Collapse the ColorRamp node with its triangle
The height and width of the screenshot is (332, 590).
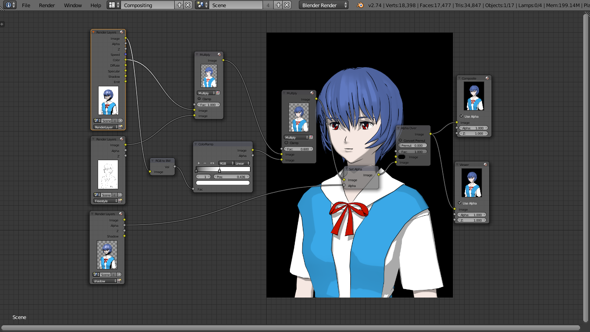click(196, 145)
